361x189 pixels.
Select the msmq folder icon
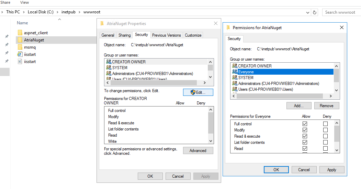pos(20,47)
